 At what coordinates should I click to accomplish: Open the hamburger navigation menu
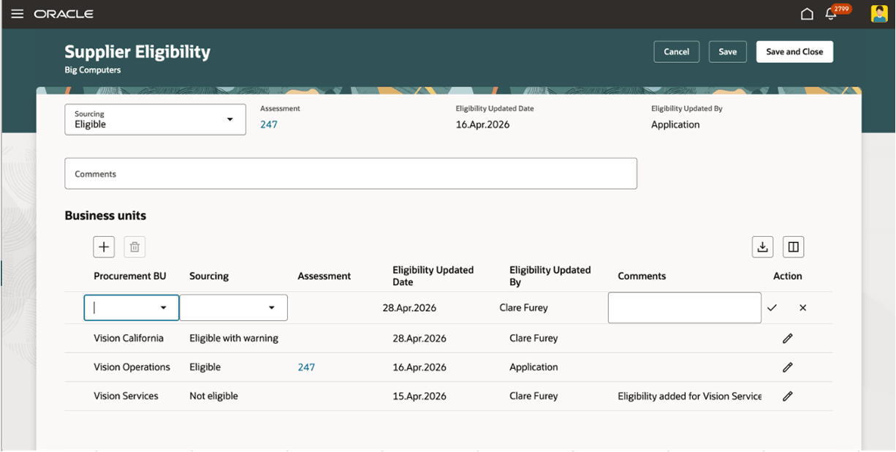coord(18,14)
